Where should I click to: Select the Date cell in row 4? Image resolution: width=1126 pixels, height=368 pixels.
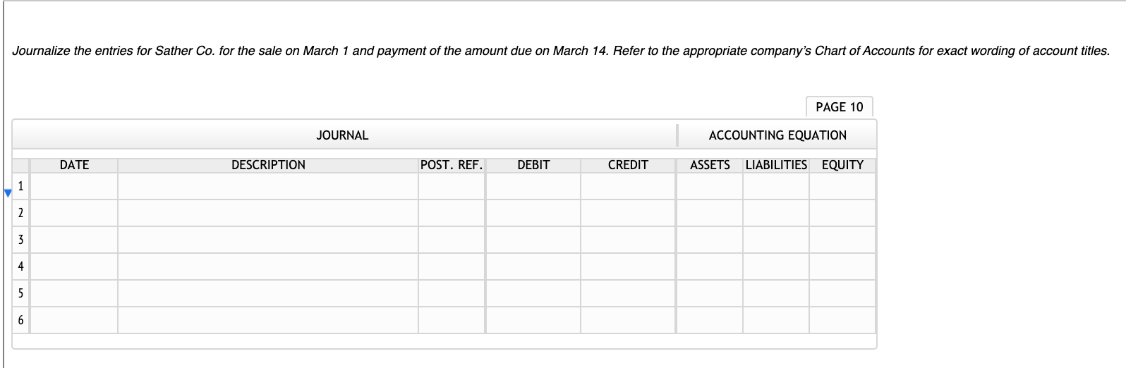[x=74, y=266]
